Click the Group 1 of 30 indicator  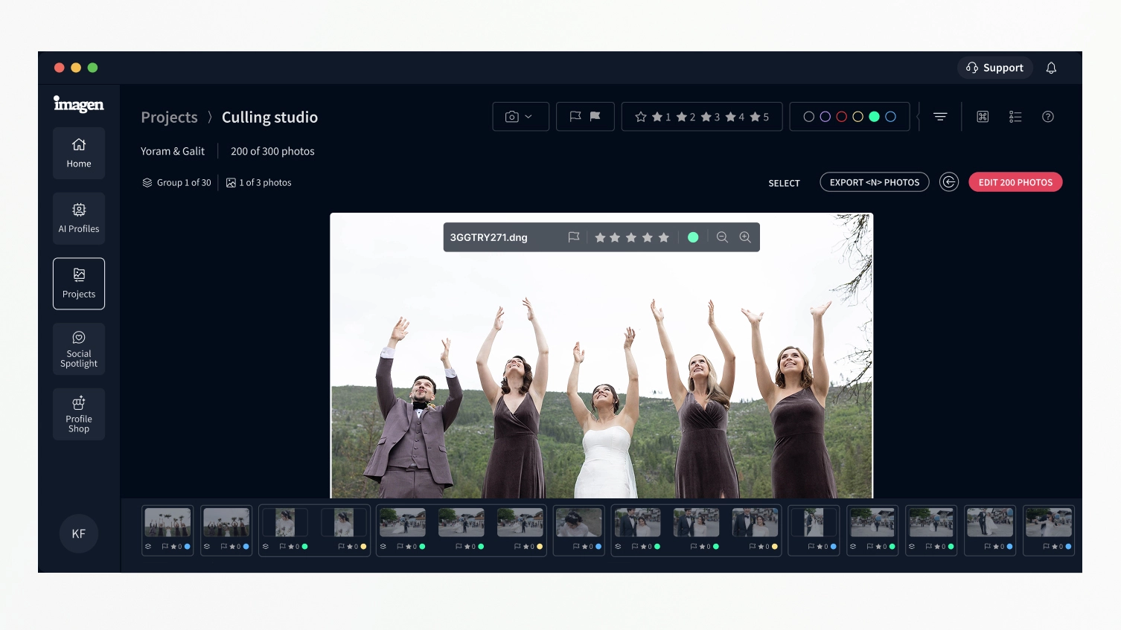(x=177, y=183)
